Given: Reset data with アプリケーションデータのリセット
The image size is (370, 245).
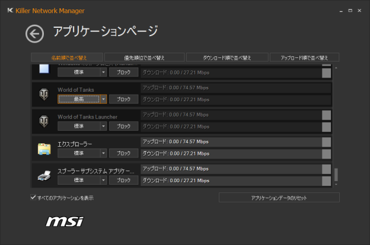Looking at the screenshot, I should (x=279, y=198).
